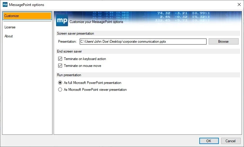Viewport: 244px width, 147px height.
Task: Click the Presentation: label
Action: pos(67,42)
